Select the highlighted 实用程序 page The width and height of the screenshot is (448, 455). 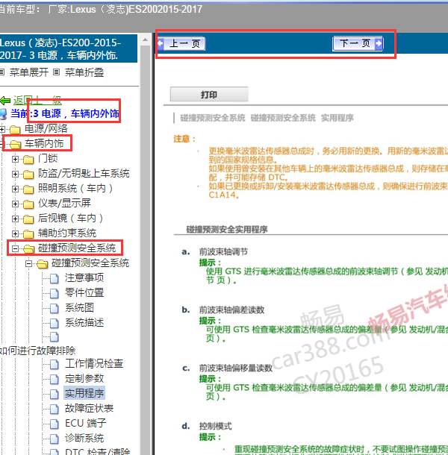(x=84, y=393)
